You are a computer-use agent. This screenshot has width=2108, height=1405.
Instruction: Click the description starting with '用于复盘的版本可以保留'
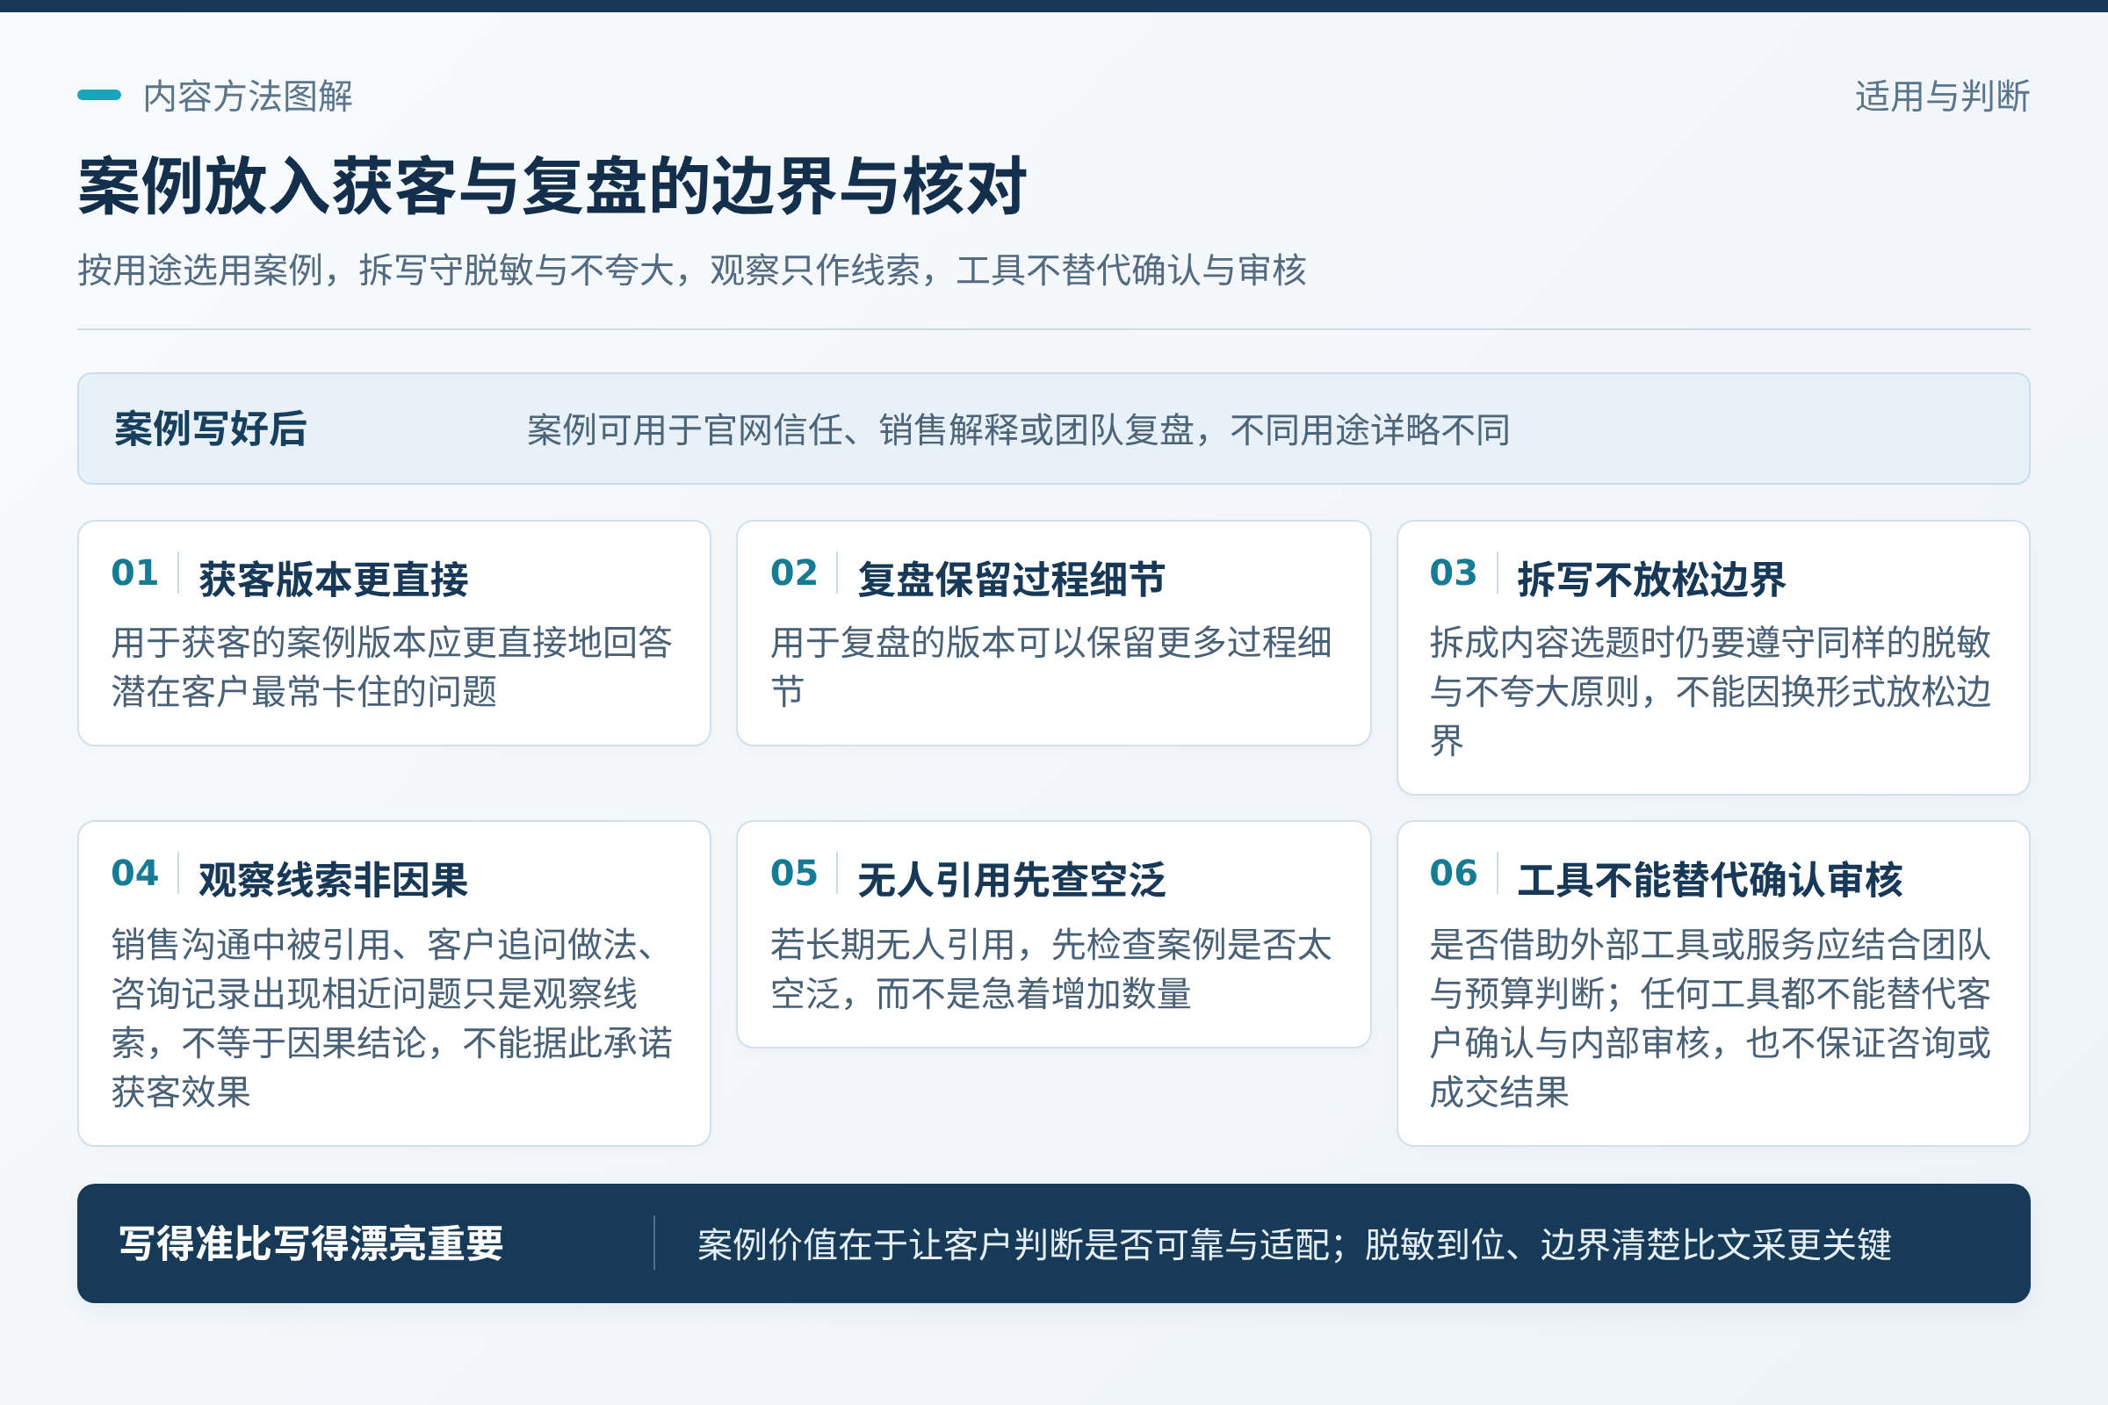click(x=1051, y=666)
